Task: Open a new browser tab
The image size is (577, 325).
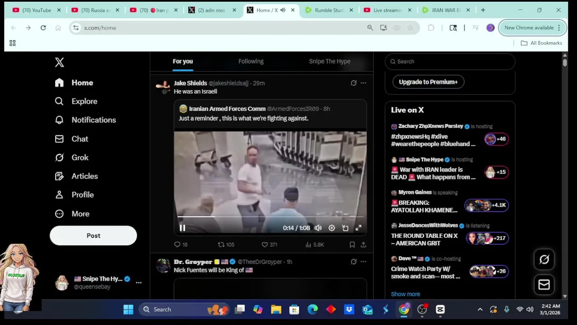Action: click(x=483, y=10)
